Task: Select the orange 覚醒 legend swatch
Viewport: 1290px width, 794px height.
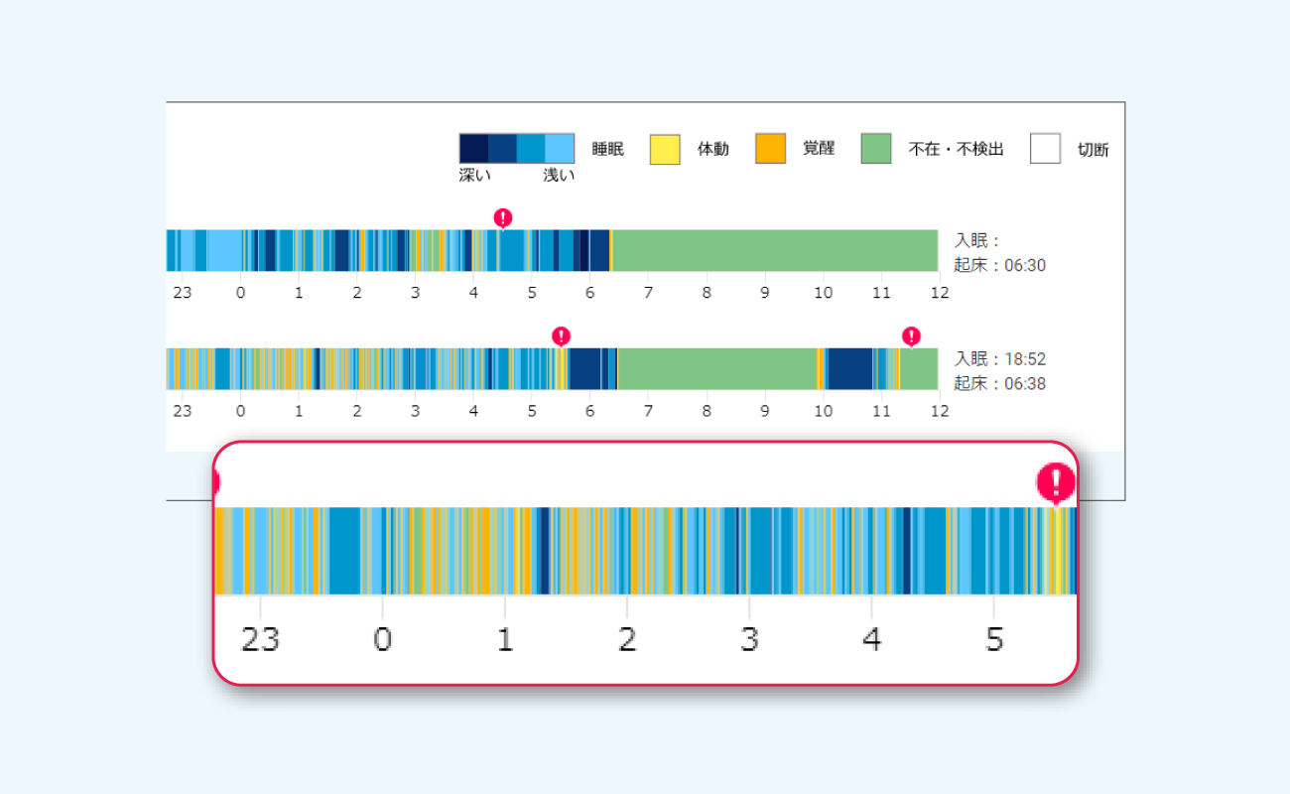Action: tap(770, 149)
